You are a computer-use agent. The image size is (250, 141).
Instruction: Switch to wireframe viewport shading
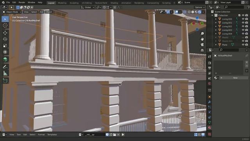pyautogui.click(x=189, y=12)
